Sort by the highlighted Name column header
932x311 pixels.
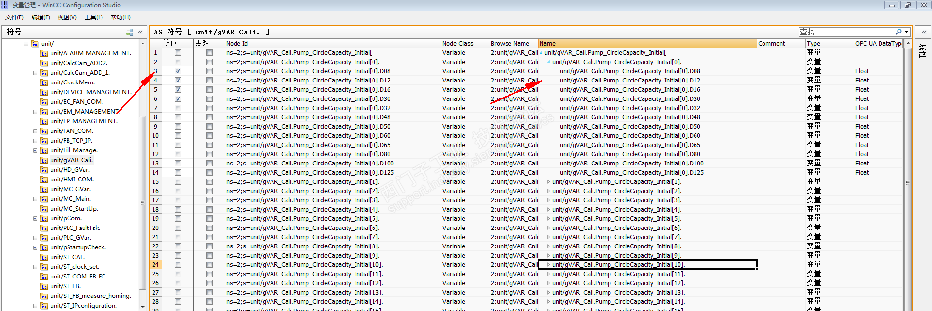647,43
